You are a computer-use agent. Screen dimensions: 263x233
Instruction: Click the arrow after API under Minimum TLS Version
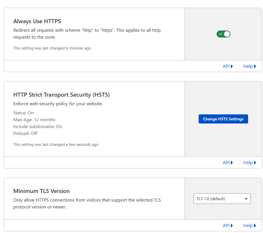232,225
